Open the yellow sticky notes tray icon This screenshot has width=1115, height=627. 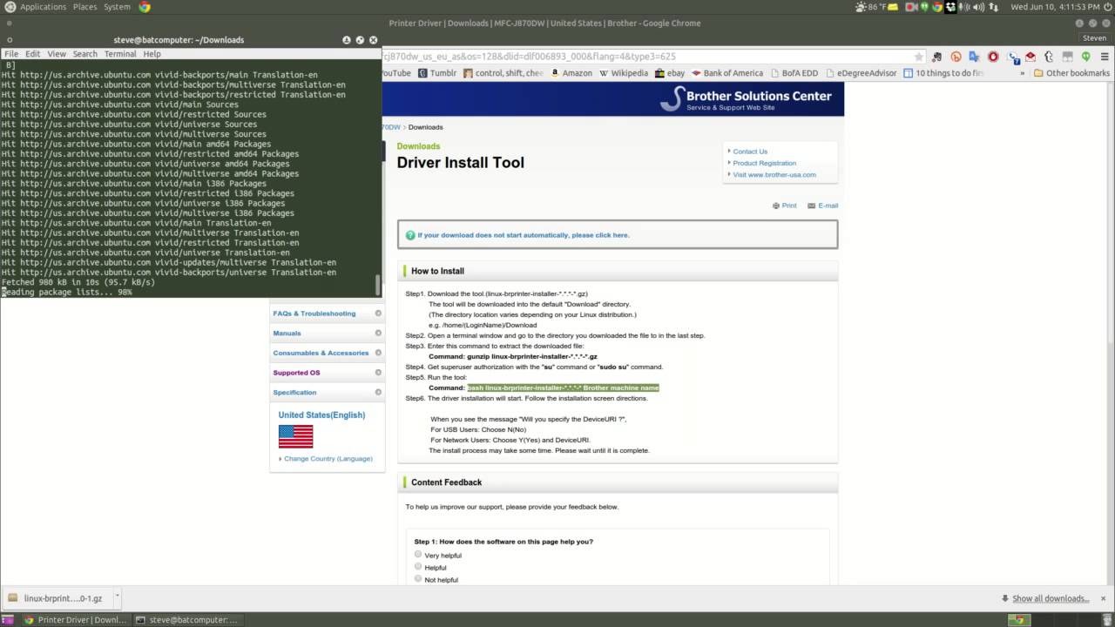[893, 7]
